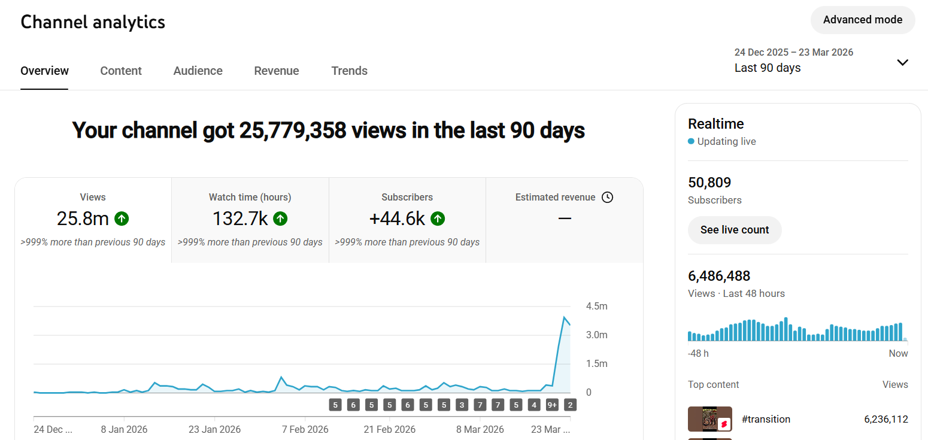The width and height of the screenshot is (928, 440).
Task: Click the Advanced mode button
Action: [862, 20]
